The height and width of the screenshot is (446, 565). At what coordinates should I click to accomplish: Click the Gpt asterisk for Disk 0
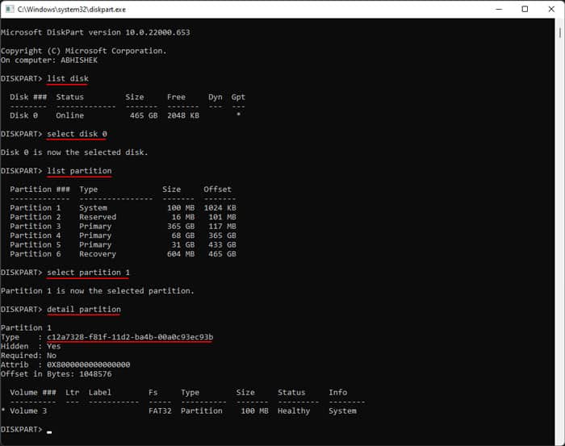238,115
